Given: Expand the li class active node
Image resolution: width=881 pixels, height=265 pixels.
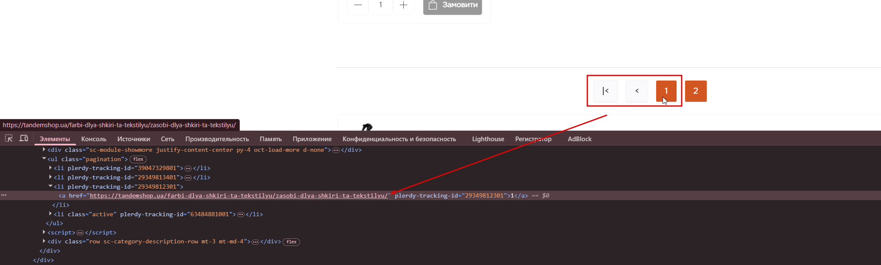Looking at the screenshot, I should (50, 214).
